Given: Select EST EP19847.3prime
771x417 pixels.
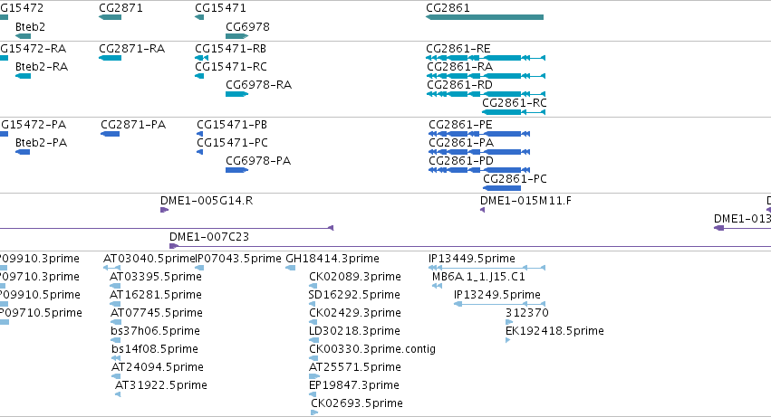Looking at the screenshot, I should [354, 386].
